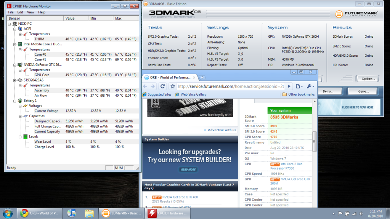This screenshot has width=390, height=219.
Task: Collapse the Capacities branch under Battery 1
Action: [x=20, y=116]
